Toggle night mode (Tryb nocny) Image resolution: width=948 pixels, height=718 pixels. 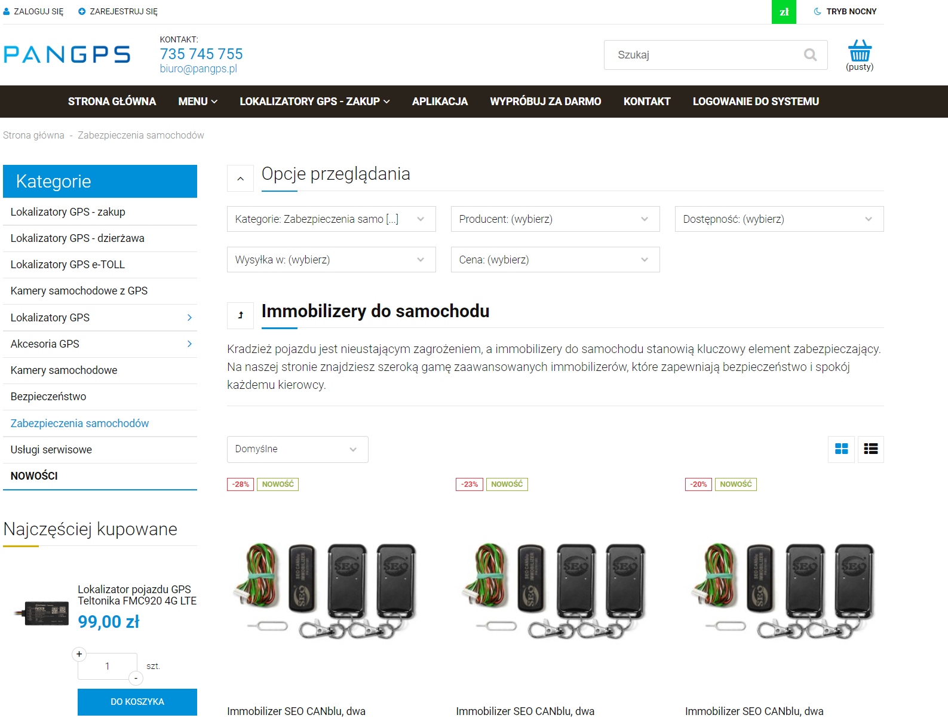(845, 12)
